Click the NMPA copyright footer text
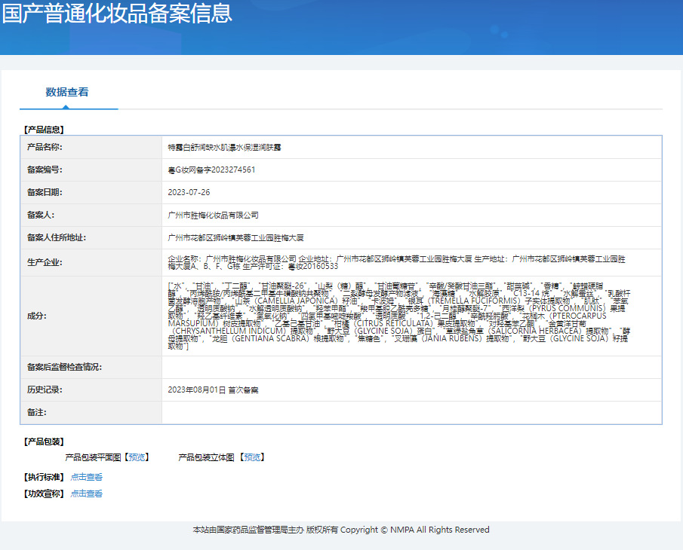683x550 pixels. point(341,530)
